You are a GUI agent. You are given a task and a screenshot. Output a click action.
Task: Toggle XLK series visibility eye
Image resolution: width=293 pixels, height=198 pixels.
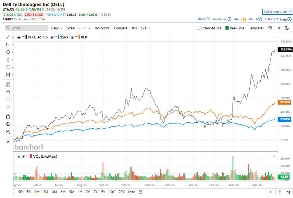pyautogui.click(x=72, y=38)
